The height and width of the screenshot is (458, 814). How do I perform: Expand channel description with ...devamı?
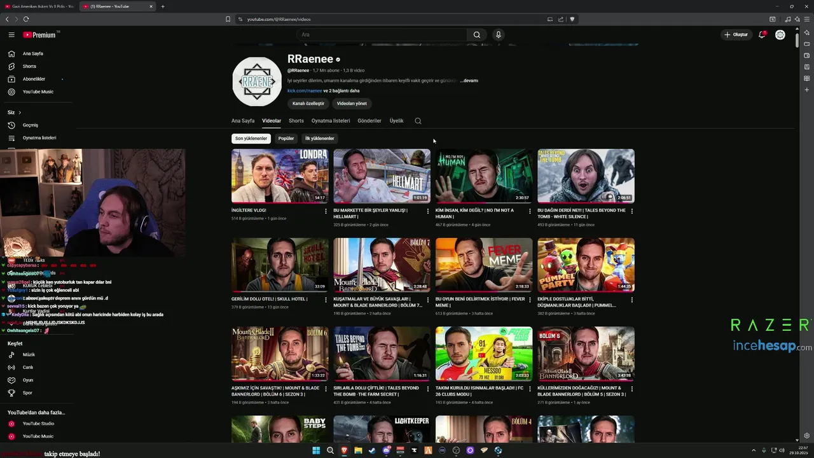pyautogui.click(x=469, y=81)
